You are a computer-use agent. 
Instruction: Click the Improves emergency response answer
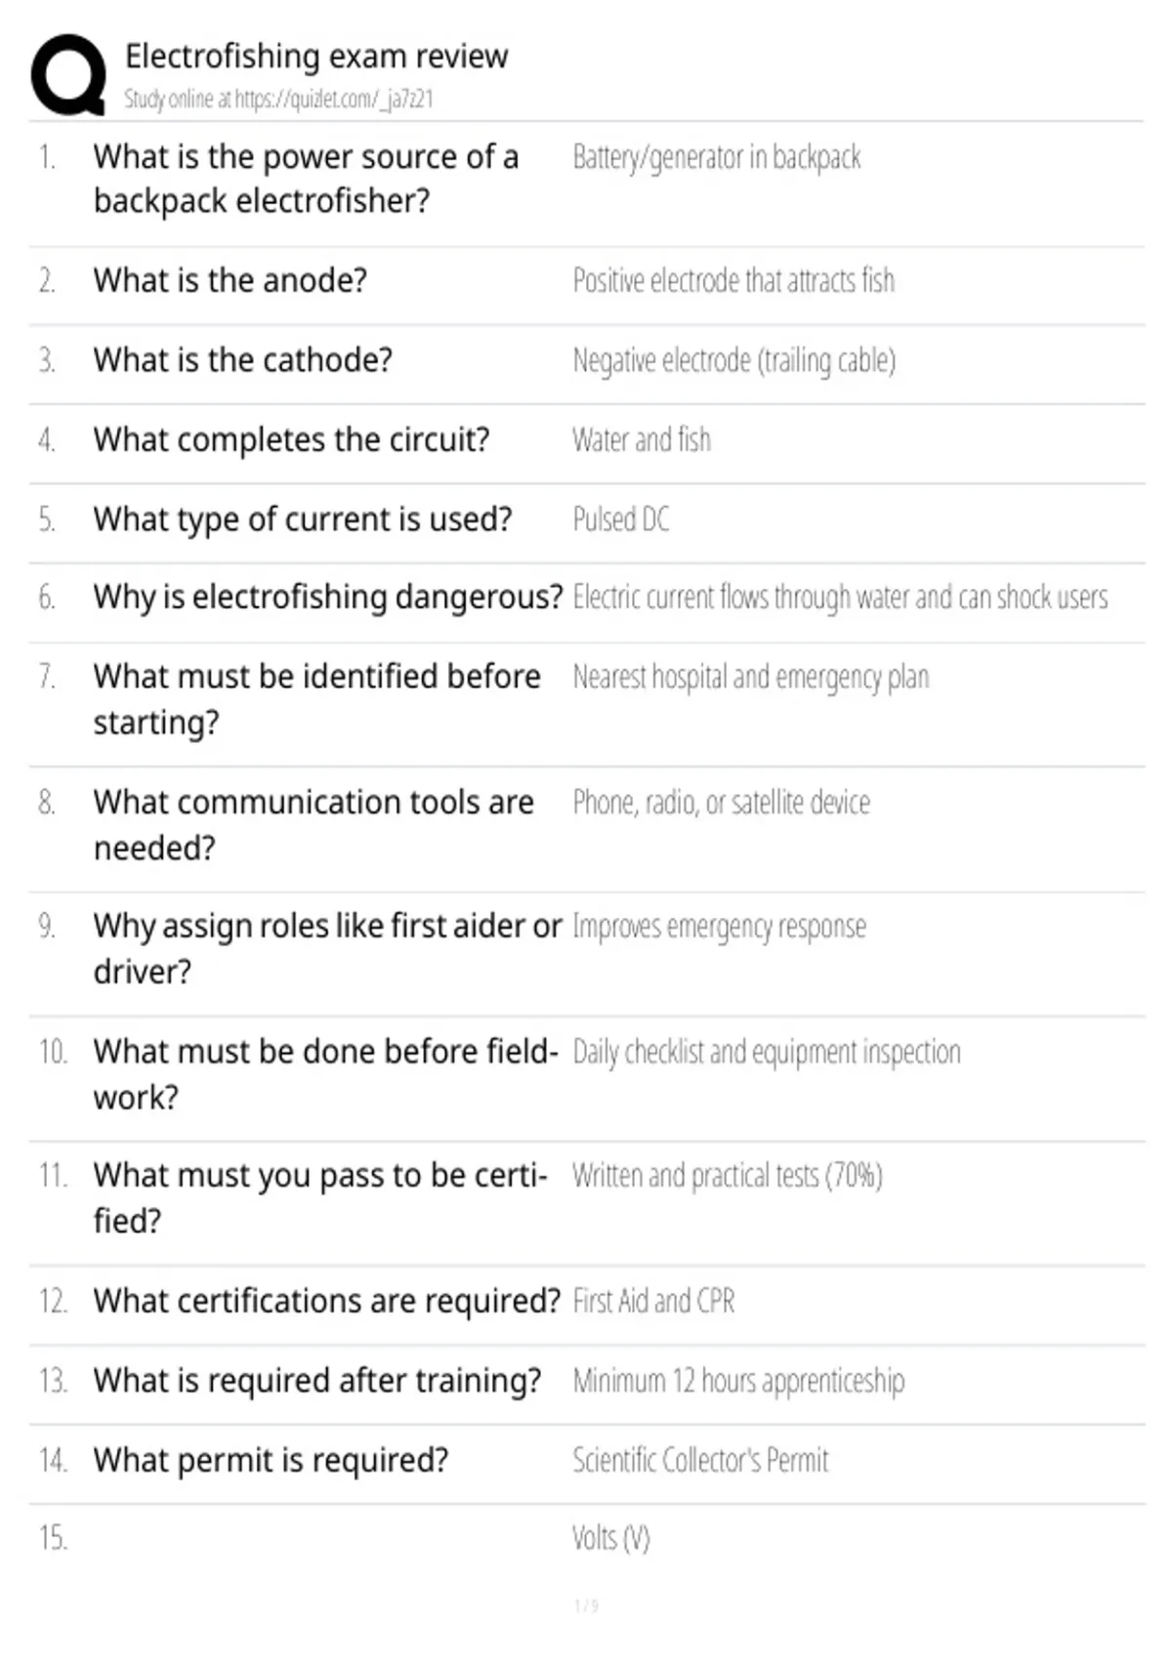point(719,926)
